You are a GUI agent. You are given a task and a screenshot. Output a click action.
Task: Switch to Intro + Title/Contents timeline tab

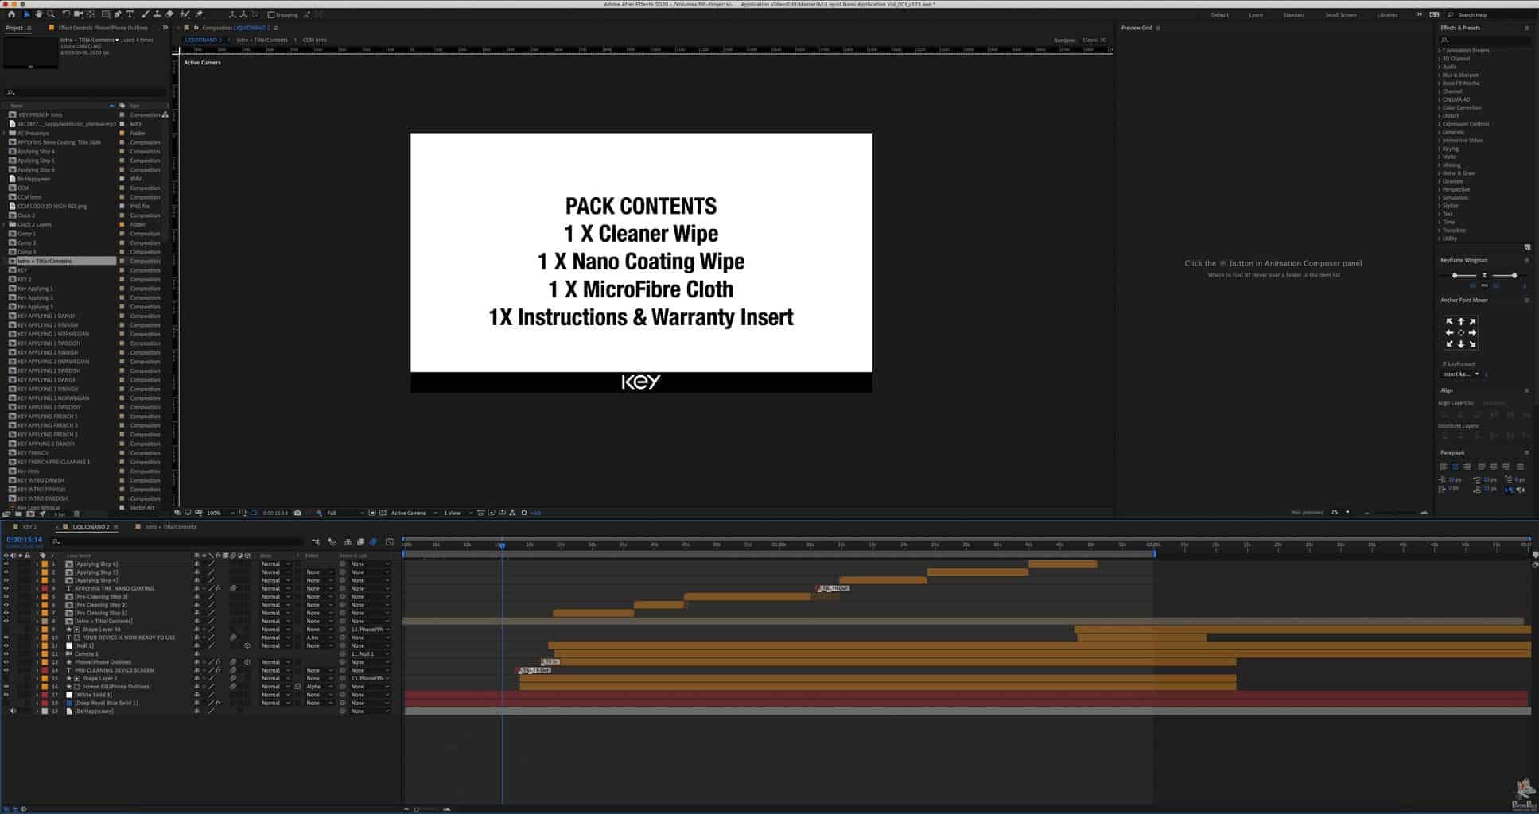170,527
